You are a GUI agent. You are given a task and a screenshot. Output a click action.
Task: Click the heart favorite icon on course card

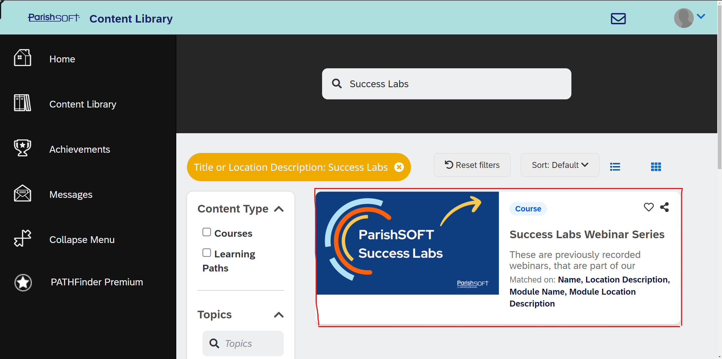[648, 207]
